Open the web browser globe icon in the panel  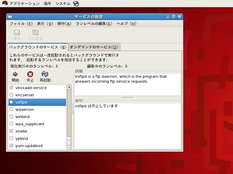76,3
